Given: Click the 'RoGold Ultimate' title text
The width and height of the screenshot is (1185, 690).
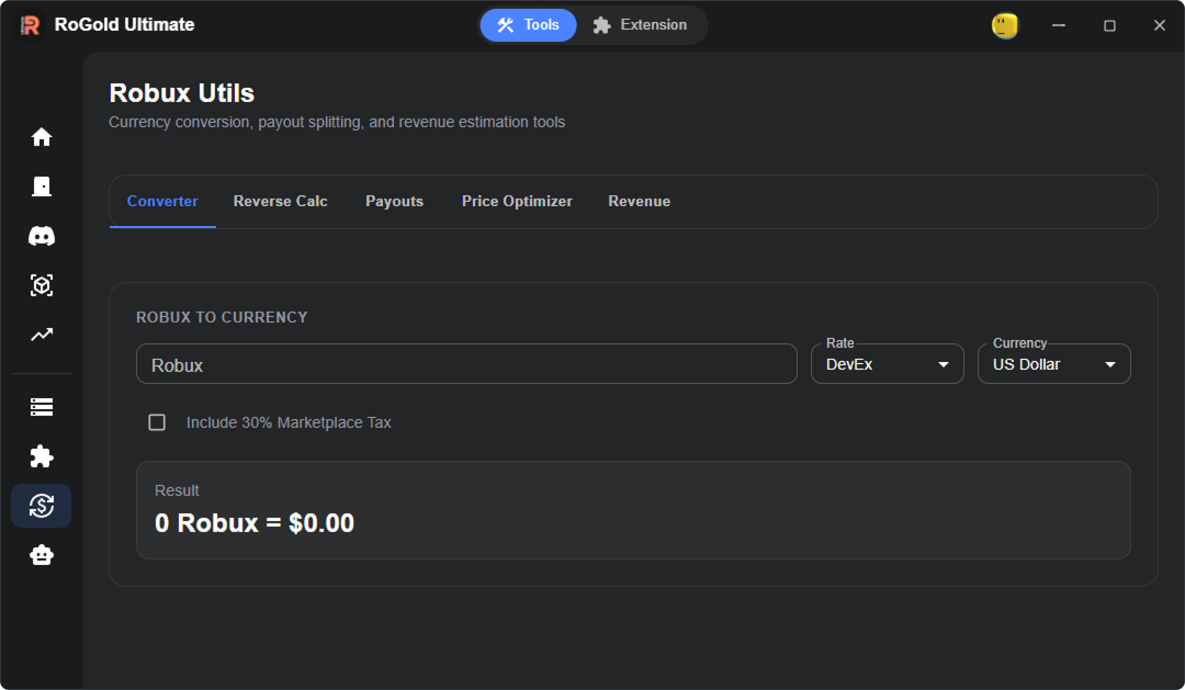Looking at the screenshot, I should point(125,25).
